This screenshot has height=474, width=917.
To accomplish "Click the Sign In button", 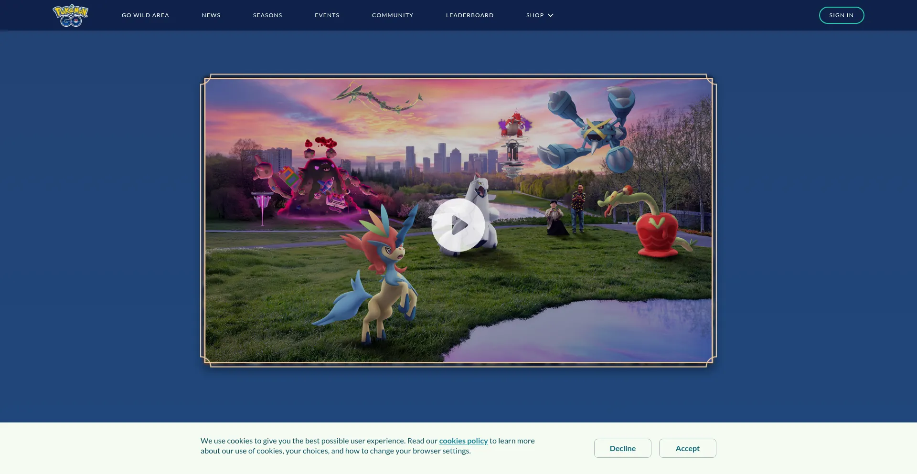I will [x=841, y=15].
